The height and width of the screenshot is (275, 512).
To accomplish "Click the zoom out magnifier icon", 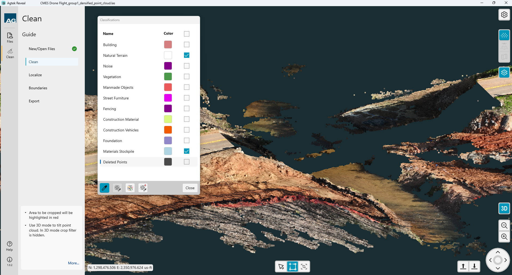I will pyautogui.click(x=504, y=226).
